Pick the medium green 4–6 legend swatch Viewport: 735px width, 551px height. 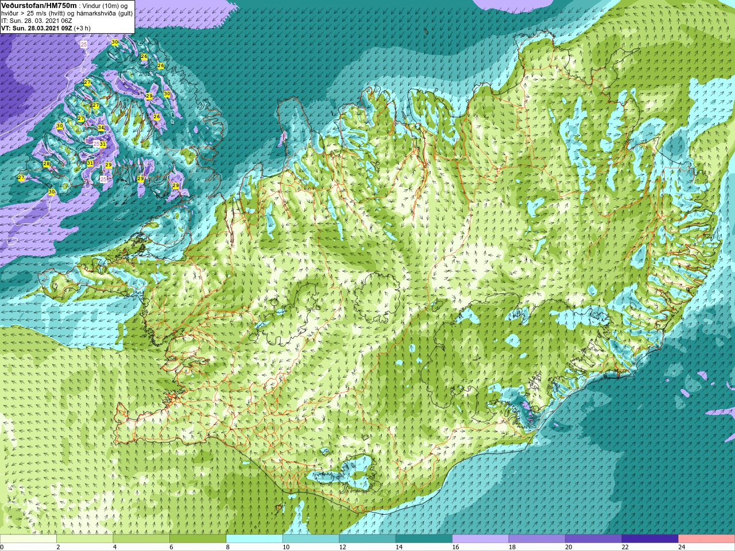pos(141,539)
